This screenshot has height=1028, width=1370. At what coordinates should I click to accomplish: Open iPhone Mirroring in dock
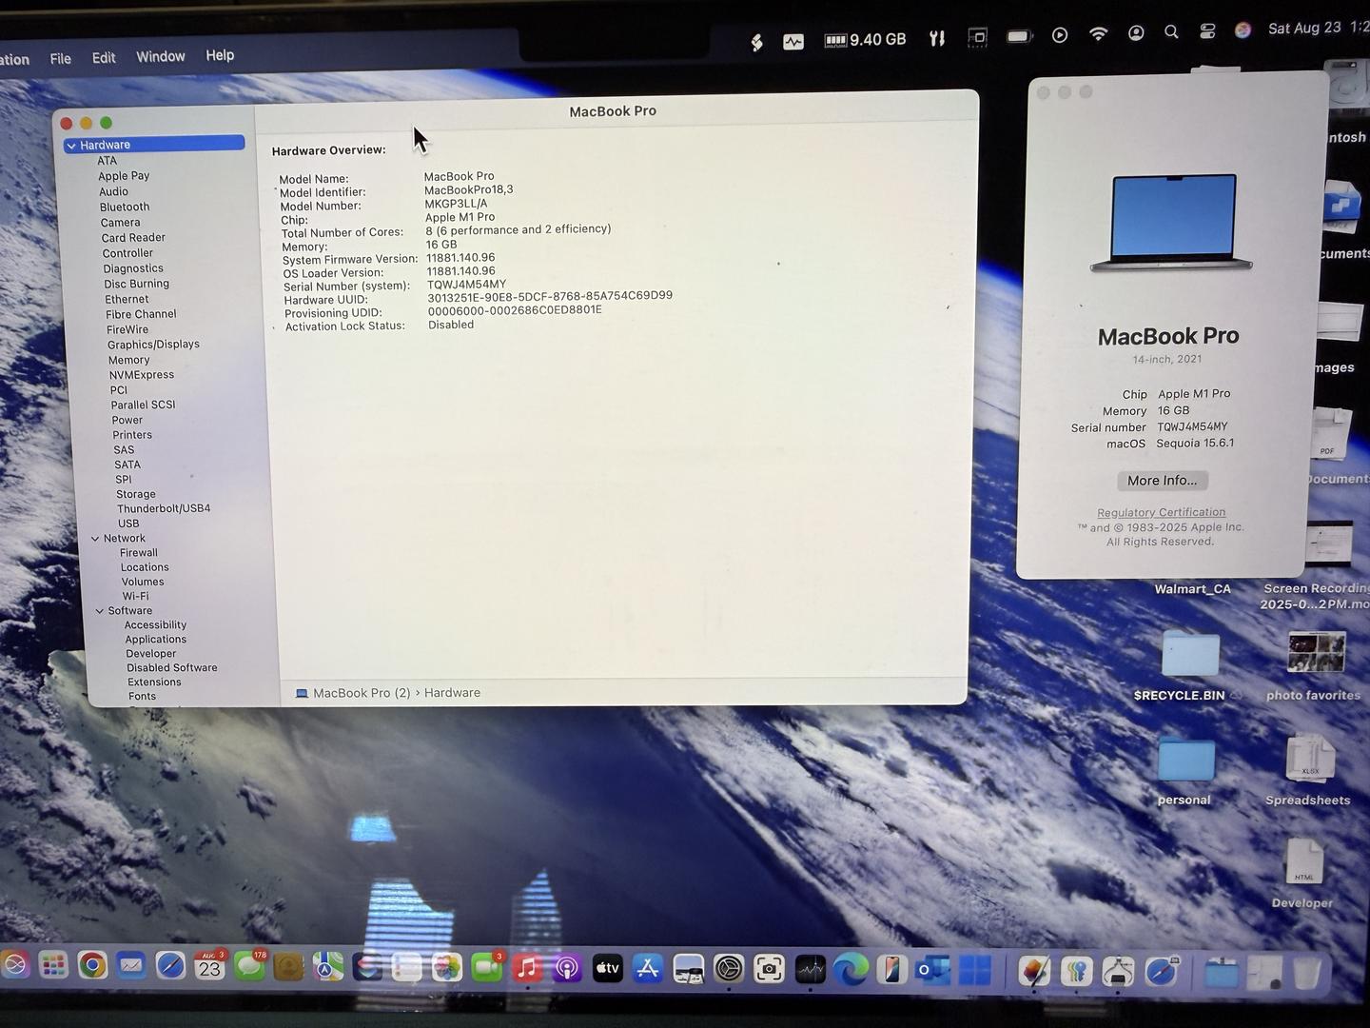(891, 970)
